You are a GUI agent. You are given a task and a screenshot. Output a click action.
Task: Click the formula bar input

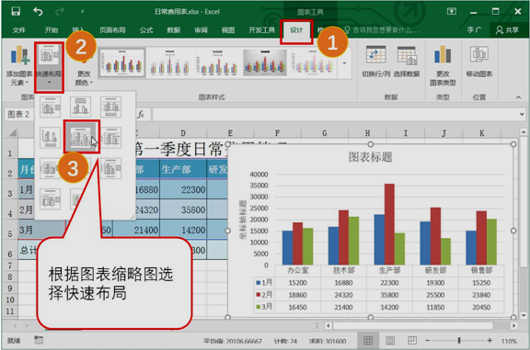point(335,115)
